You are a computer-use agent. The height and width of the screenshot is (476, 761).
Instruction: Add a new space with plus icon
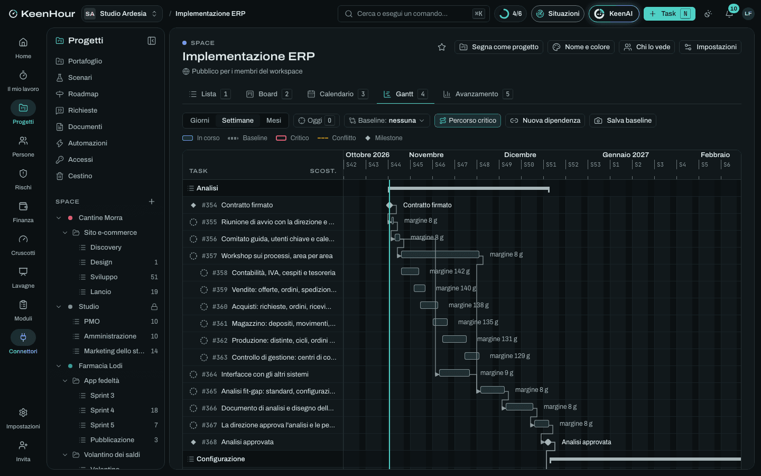[152, 202]
